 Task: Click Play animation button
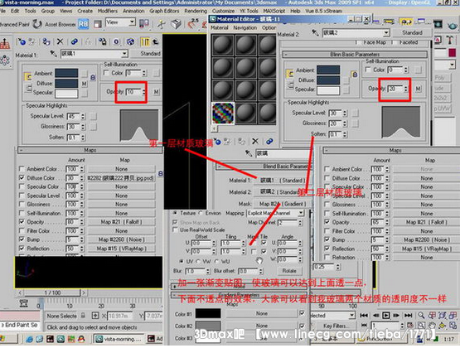(386, 316)
